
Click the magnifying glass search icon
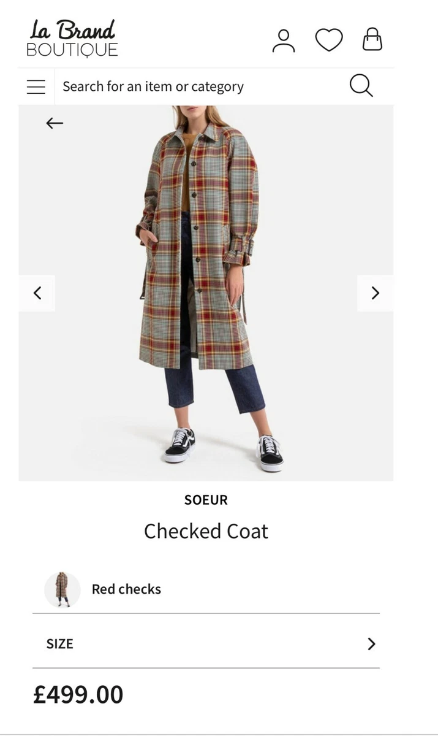(x=361, y=86)
